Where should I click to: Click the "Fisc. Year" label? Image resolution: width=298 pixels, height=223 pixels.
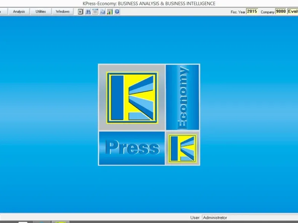coord(238,12)
